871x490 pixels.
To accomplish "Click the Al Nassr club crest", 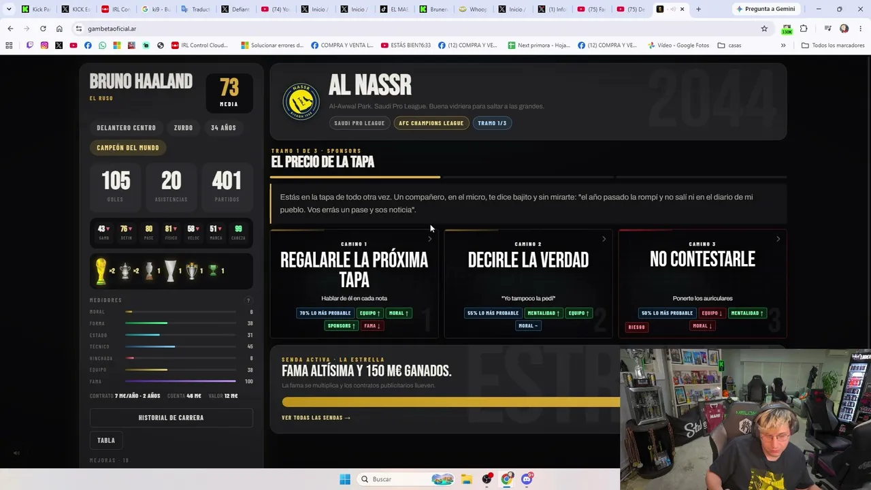I will (x=301, y=101).
